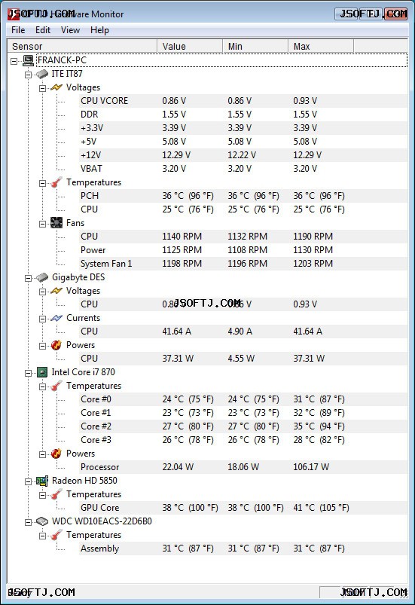Click thermometer icon under WDC drive
The width and height of the screenshot is (415, 605).
point(56,535)
